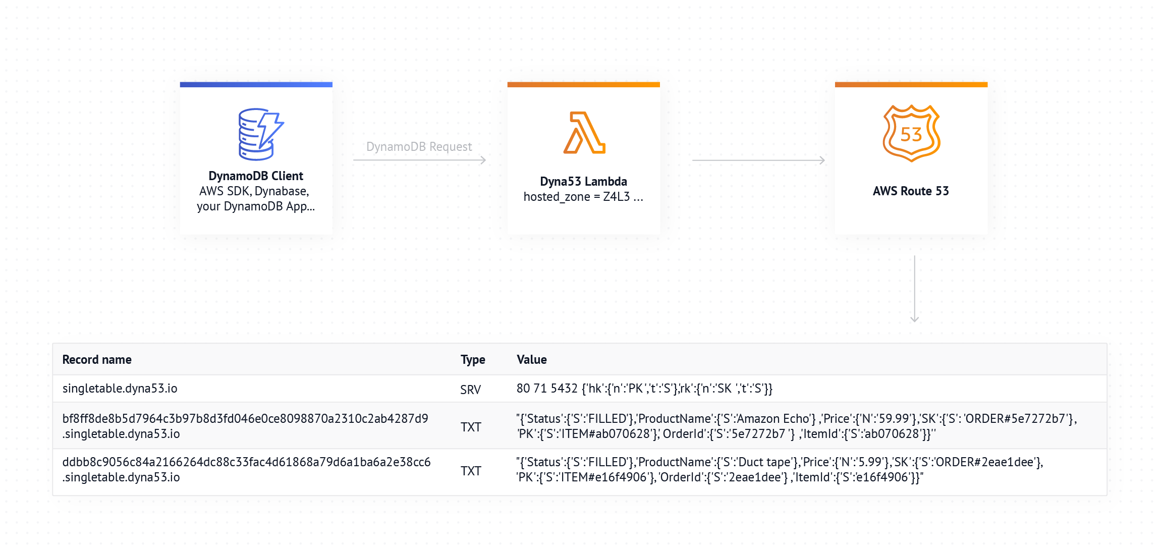Select the Duct tape record value
The width and height of the screenshot is (1162, 550).
780,470
